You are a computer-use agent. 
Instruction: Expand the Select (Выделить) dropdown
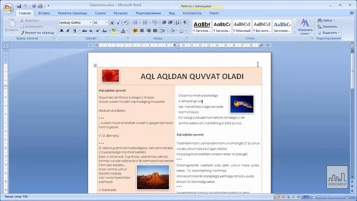tap(339, 33)
